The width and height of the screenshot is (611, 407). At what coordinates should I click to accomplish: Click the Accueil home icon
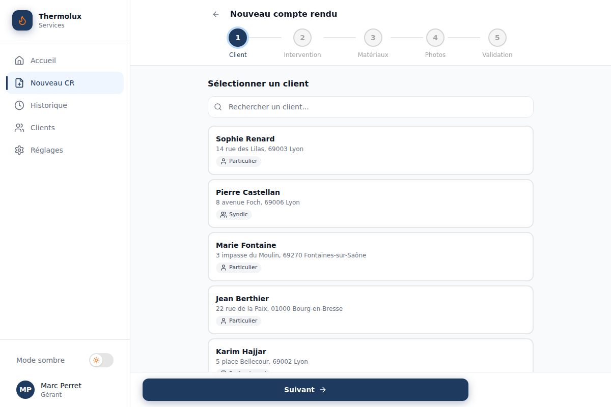[x=19, y=61]
